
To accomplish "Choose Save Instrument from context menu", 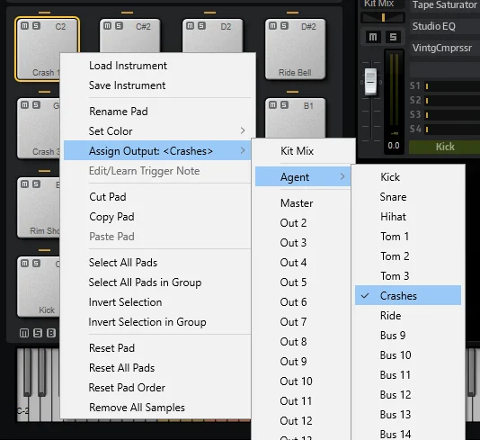I will 157,85.
